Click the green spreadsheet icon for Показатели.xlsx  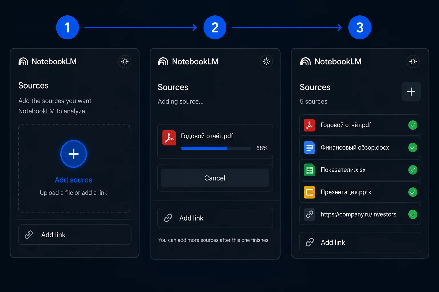coord(310,170)
